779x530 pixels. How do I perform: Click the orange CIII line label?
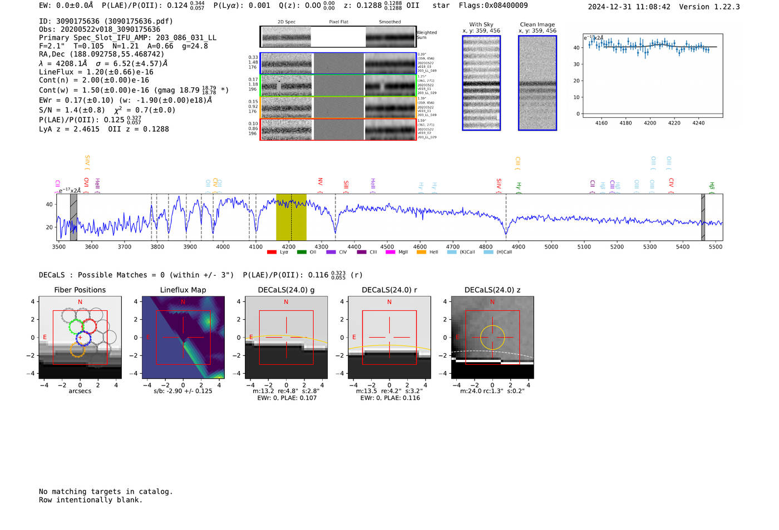click(x=517, y=162)
